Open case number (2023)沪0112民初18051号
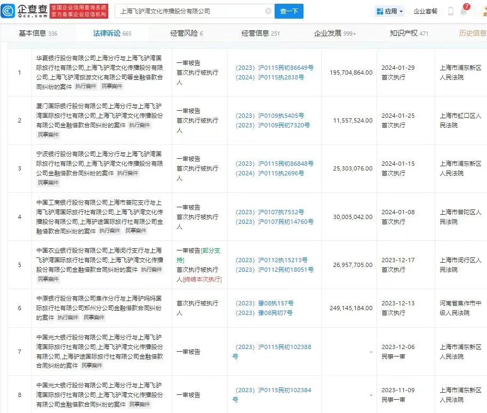 coord(275,270)
